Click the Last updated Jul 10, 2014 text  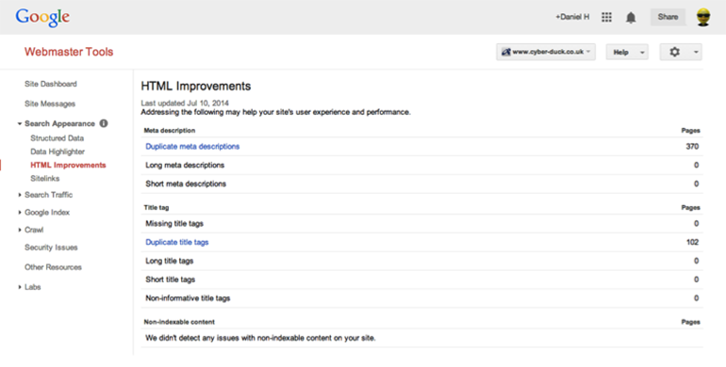[185, 104]
